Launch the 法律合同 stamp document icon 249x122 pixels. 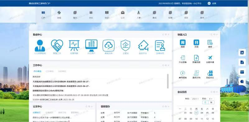[x=160, y=46]
